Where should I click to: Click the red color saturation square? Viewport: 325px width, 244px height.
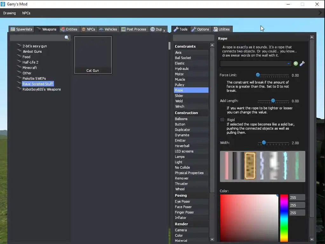click(x=249, y=218)
